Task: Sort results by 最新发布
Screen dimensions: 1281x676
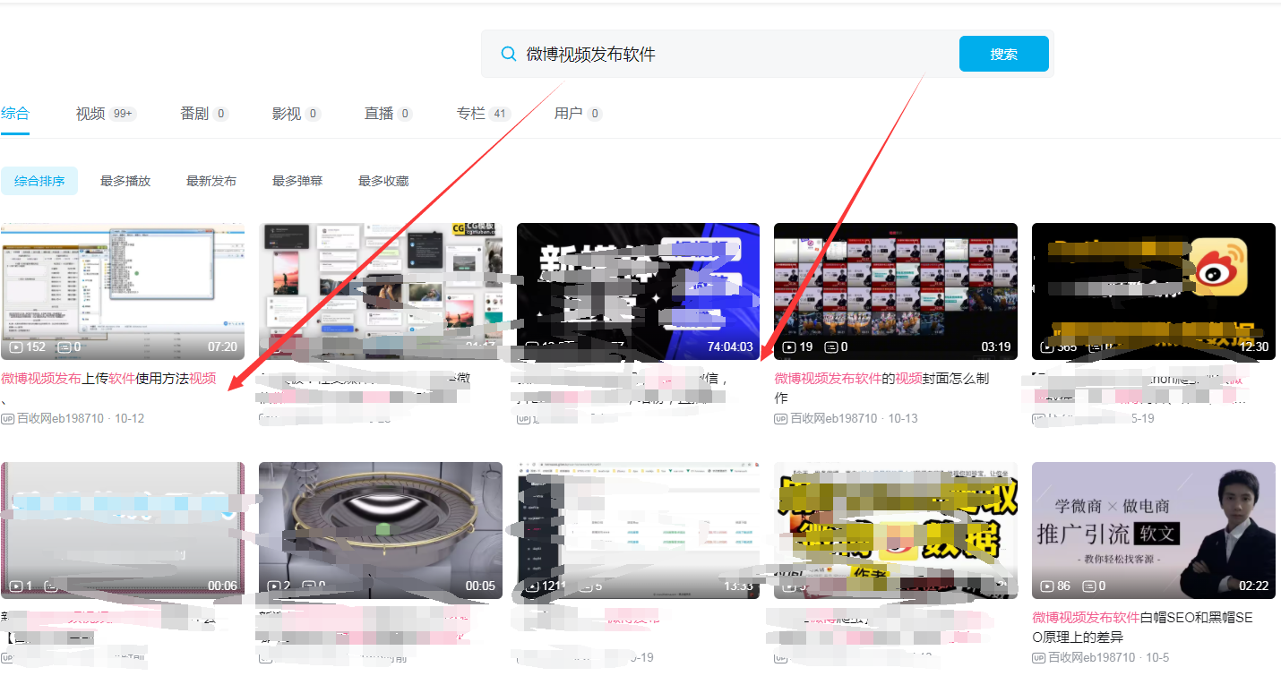Action: [211, 181]
